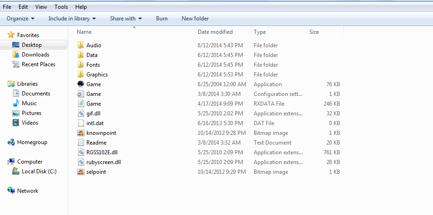Click the RGSS102E.dll file icon
Viewport: 433px width, 215px height.
pyautogui.click(x=81, y=152)
